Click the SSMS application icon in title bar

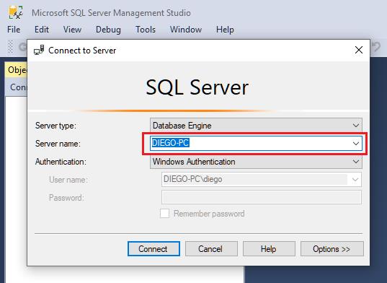[x=15, y=12]
